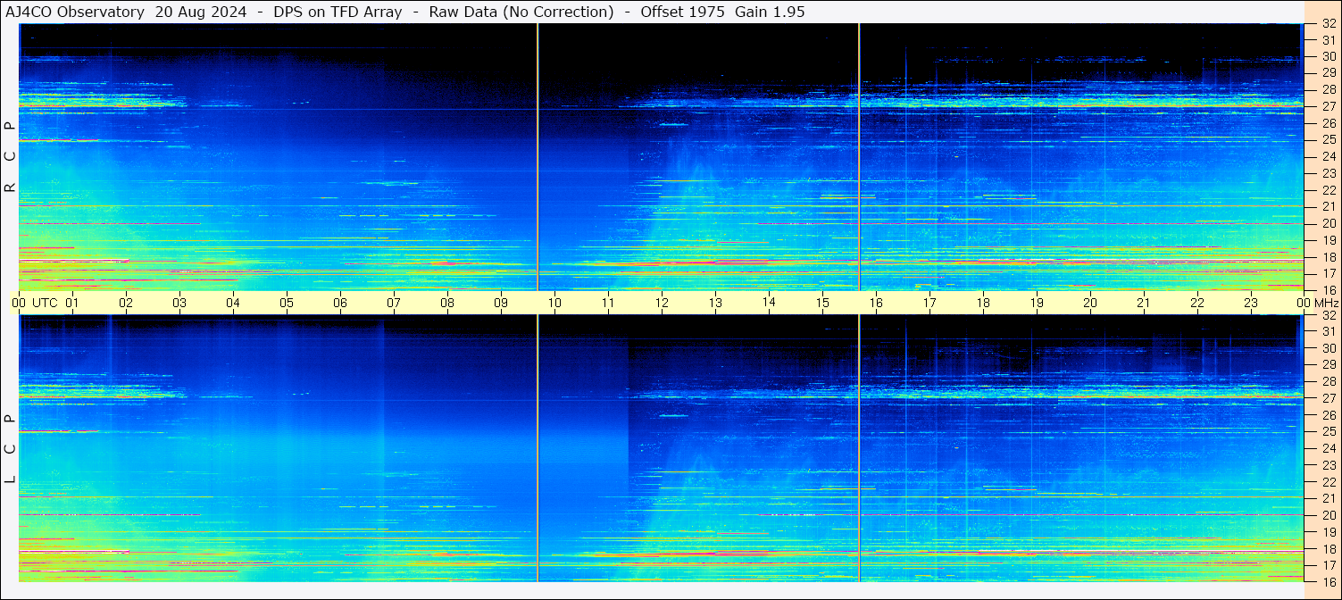
Task: Click the second green marker line in RCP spectrogram
Action: [859, 157]
